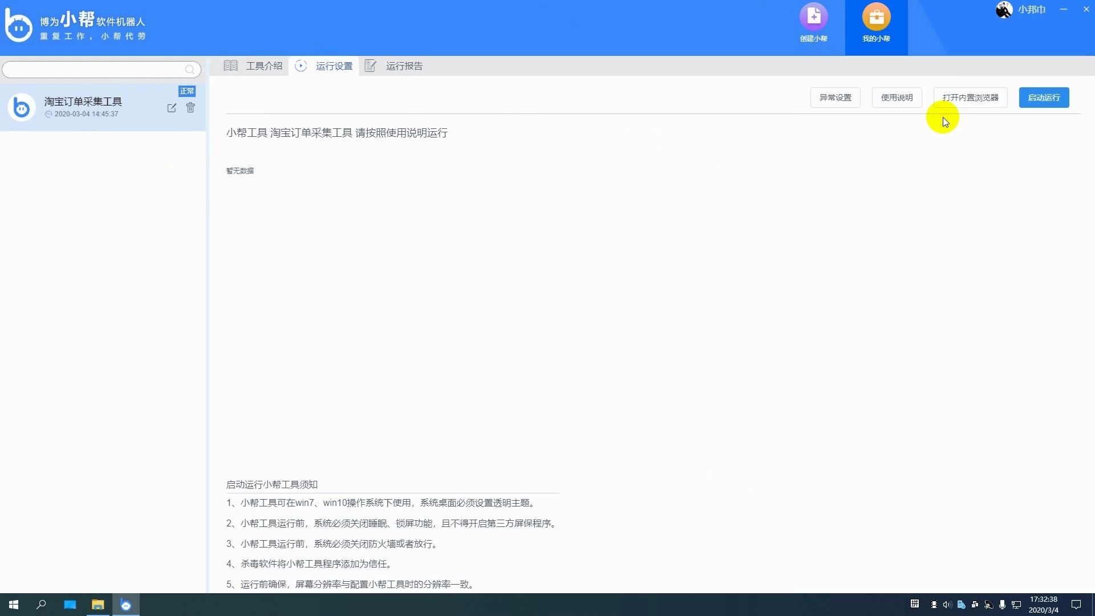Open the 使用说明 button

pyautogui.click(x=897, y=98)
